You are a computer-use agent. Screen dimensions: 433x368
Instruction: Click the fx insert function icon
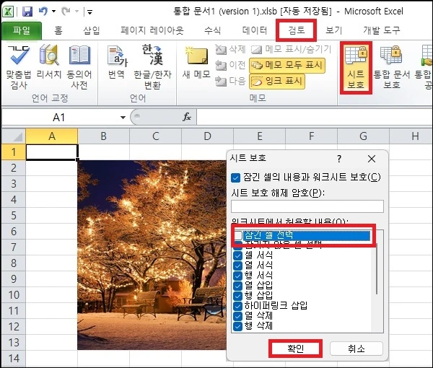pyautogui.click(x=187, y=117)
